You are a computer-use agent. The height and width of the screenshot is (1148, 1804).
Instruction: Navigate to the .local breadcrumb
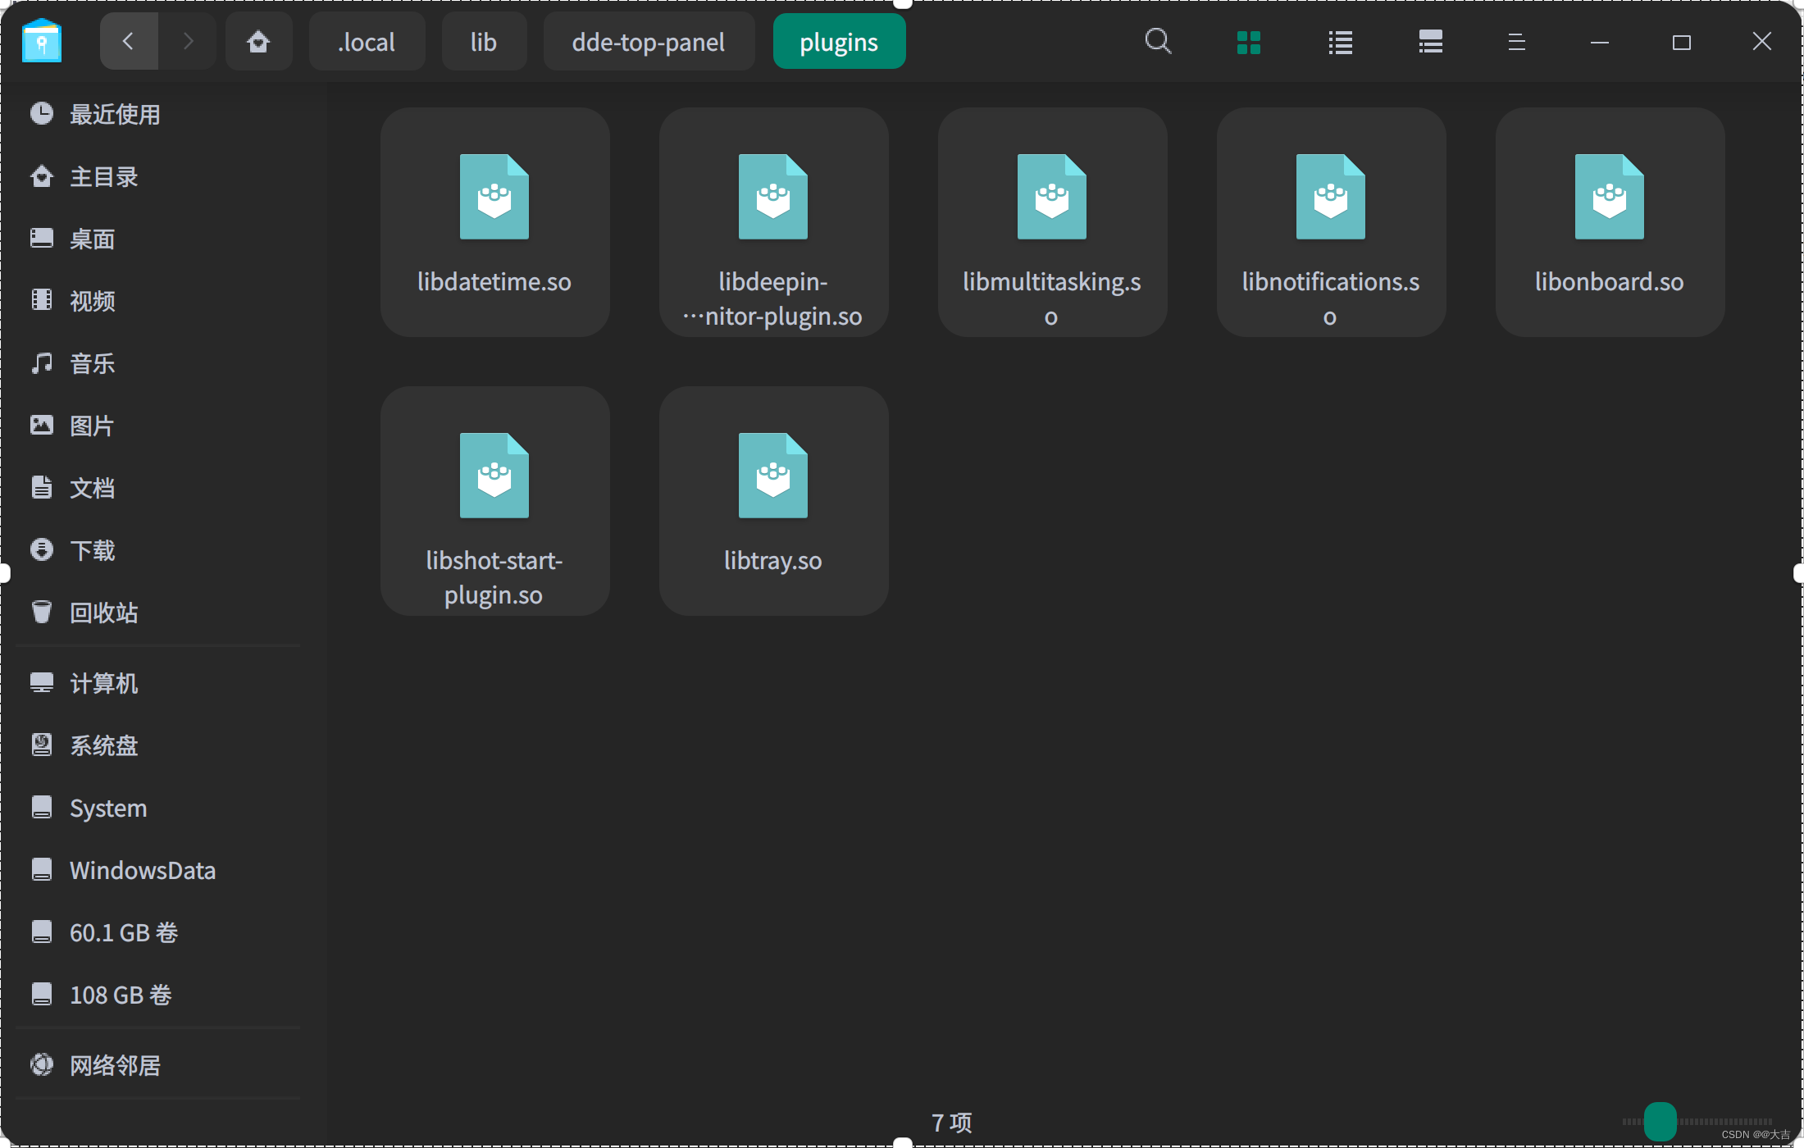[x=367, y=42]
